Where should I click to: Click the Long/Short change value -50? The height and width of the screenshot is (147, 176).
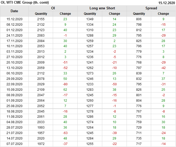(114, 84)
